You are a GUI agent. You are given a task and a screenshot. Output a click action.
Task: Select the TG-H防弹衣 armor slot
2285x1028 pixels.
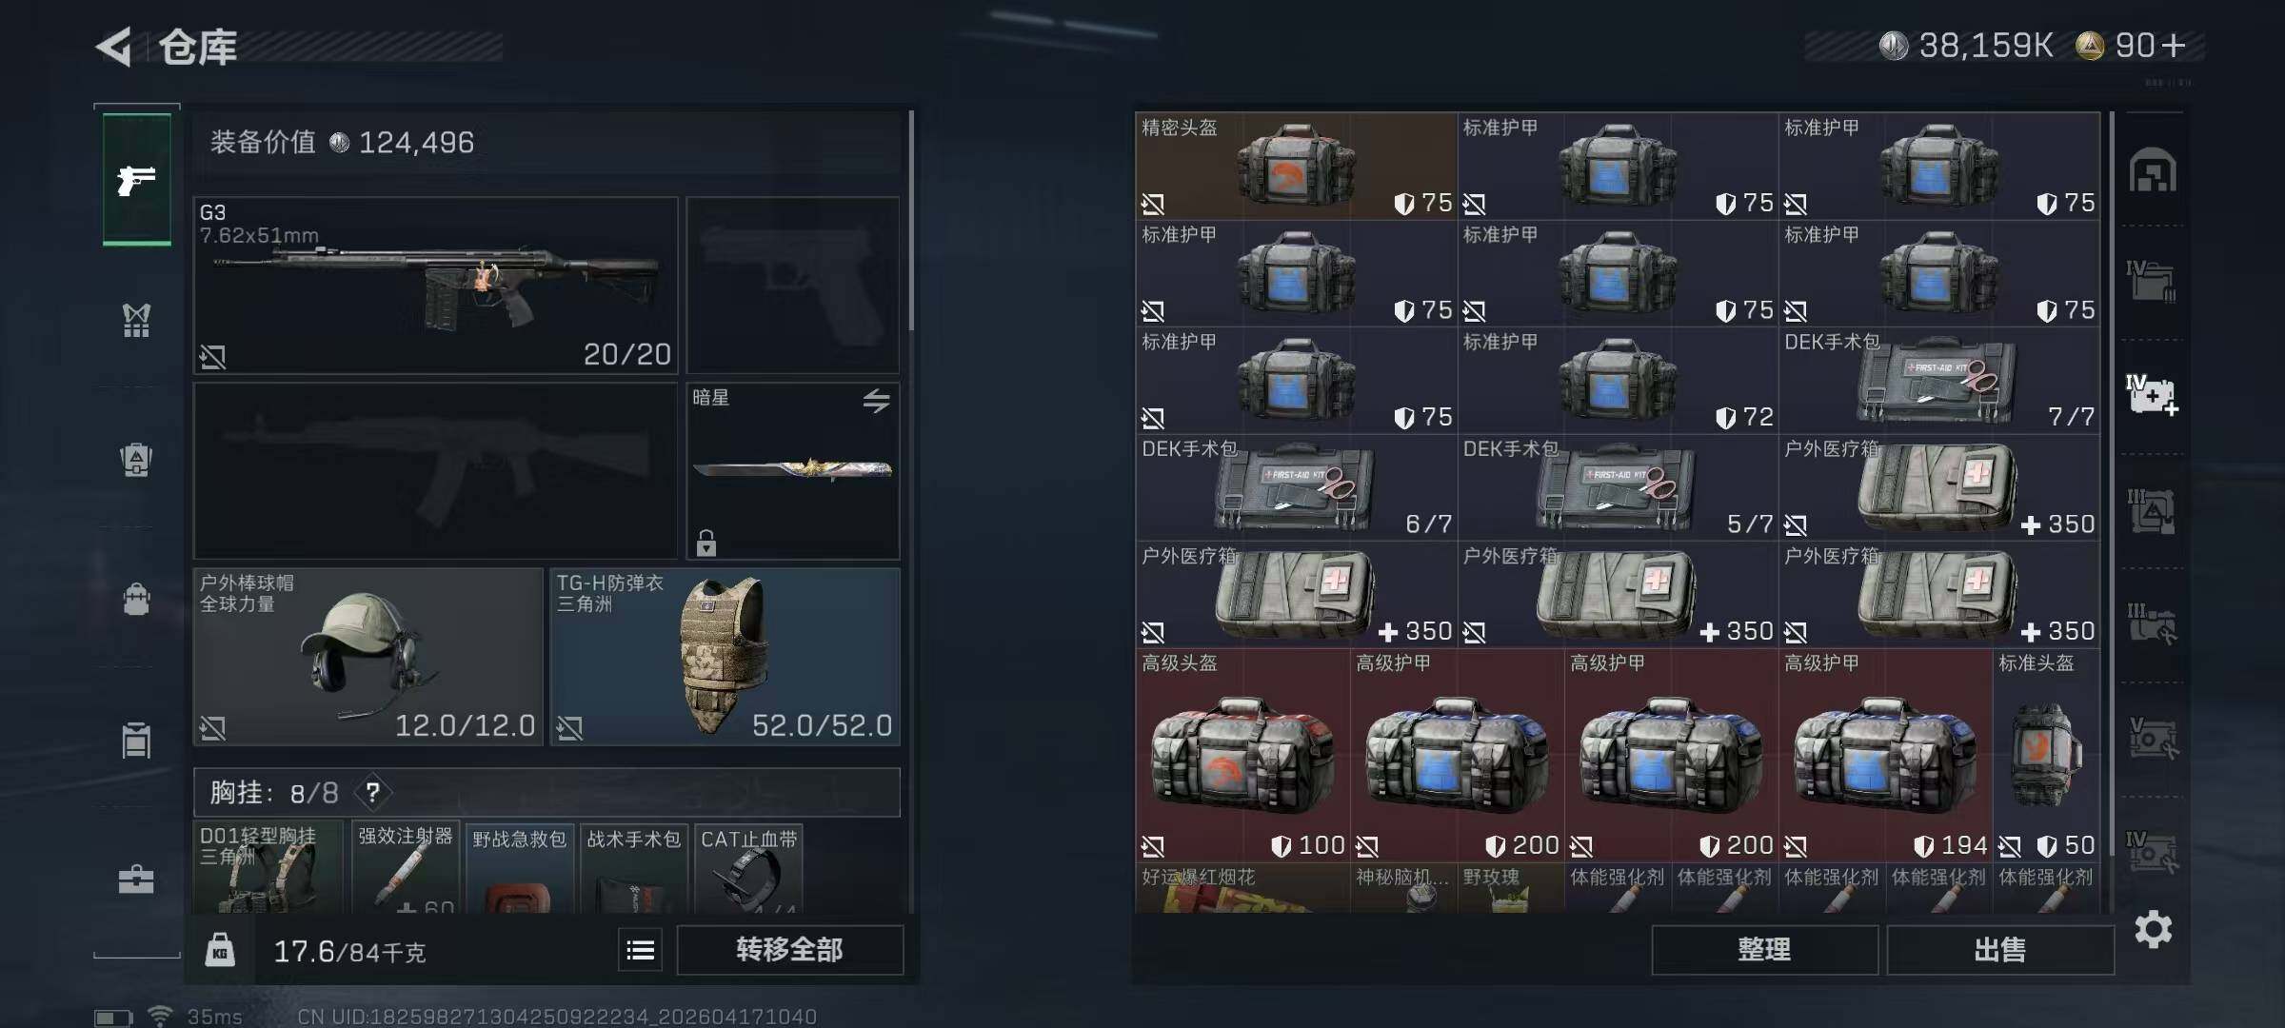point(725,657)
